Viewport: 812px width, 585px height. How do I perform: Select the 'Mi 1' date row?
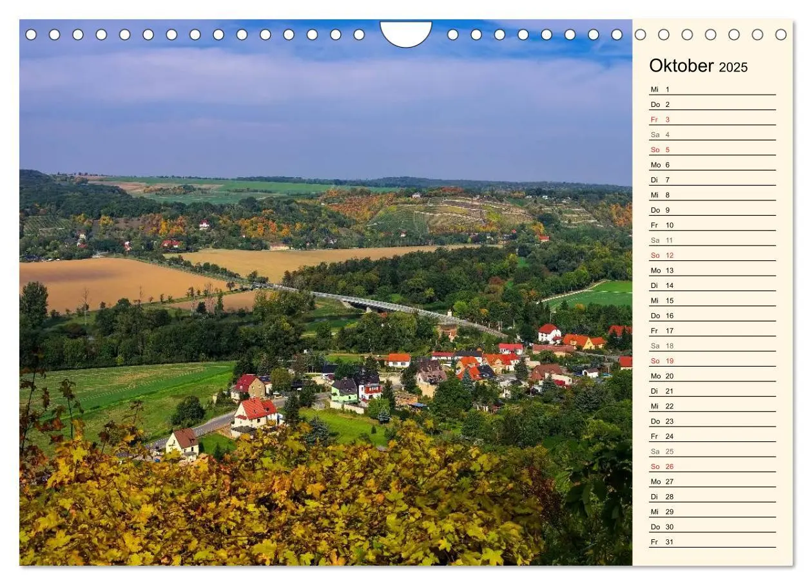click(712, 89)
